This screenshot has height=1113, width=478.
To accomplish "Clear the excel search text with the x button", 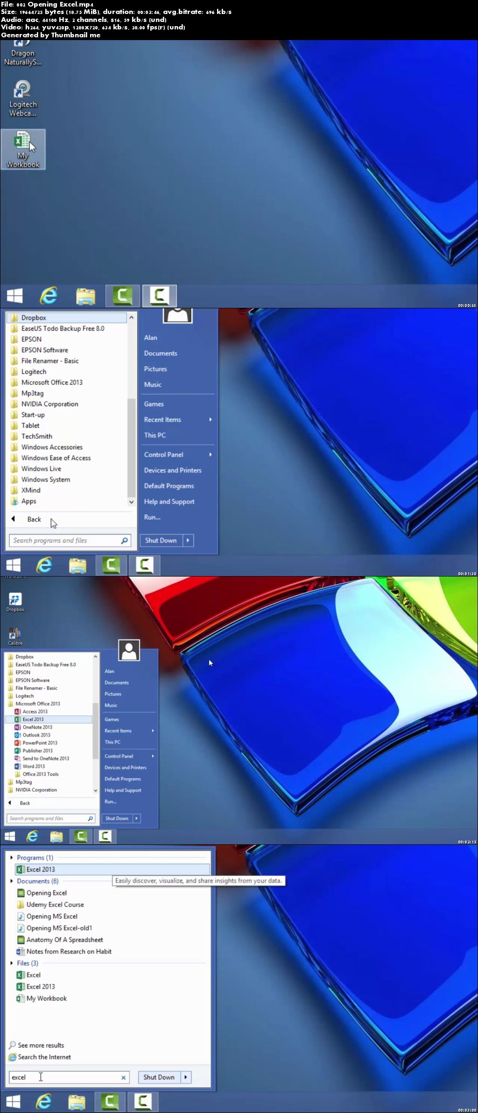I will point(123,1078).
